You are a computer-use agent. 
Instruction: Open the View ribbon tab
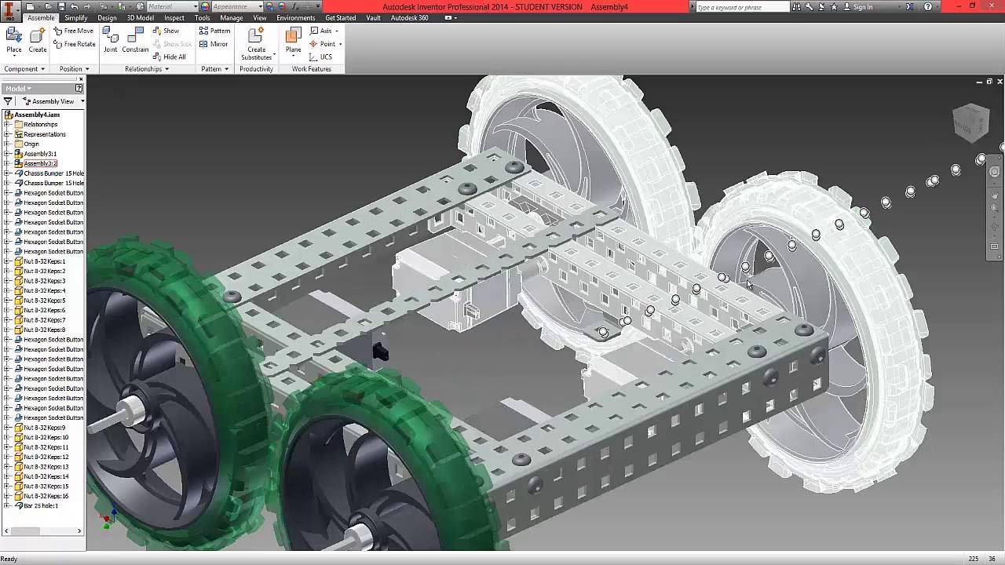click(x=260, y=18)
